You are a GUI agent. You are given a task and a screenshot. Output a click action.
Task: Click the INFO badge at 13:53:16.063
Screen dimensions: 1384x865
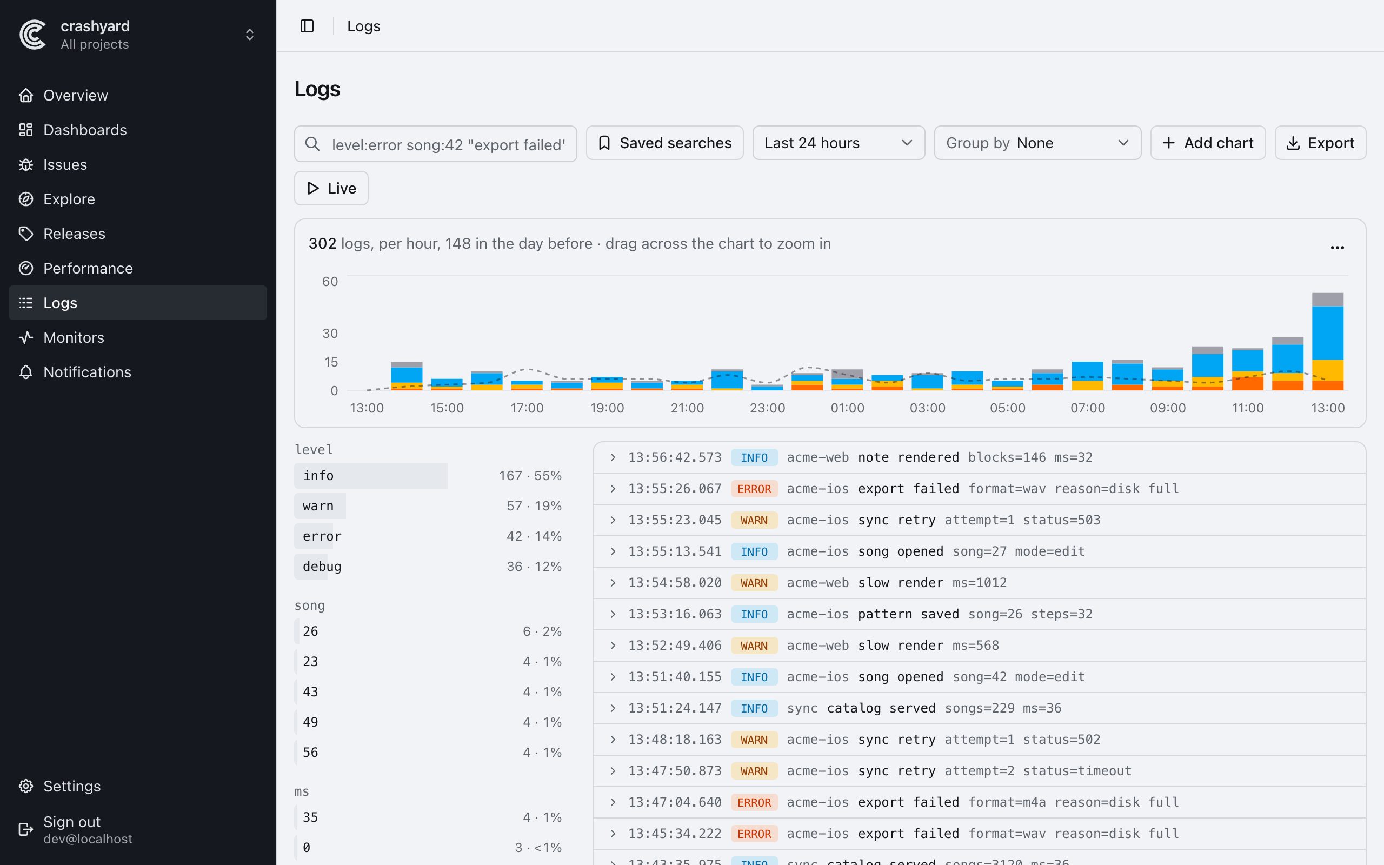(754, 615)
